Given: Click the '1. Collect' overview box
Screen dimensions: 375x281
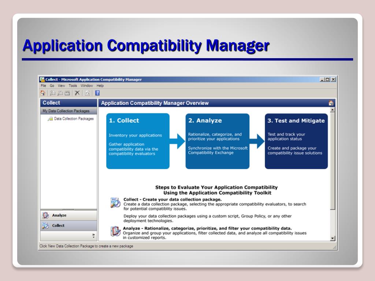Looking at the screenshot, I should click(x=138, y=141).
